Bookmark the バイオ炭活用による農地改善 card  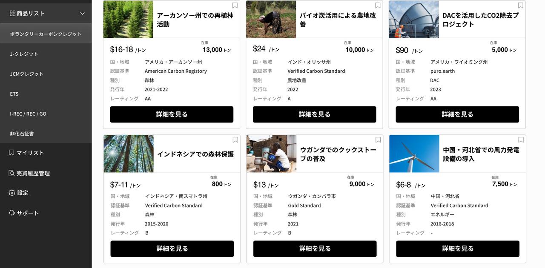(x=378, y=6)
